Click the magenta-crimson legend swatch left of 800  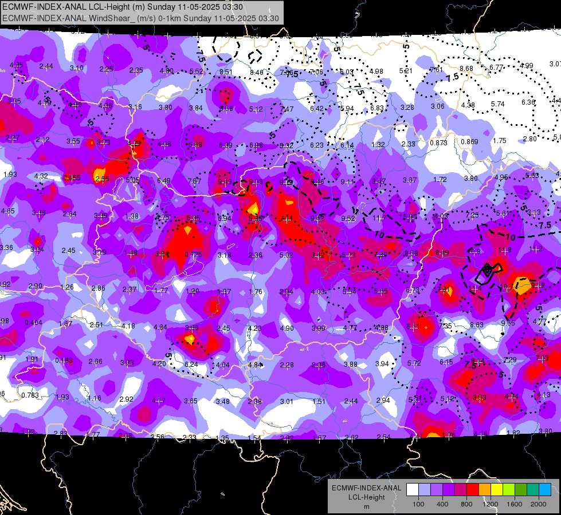point(461,490)
